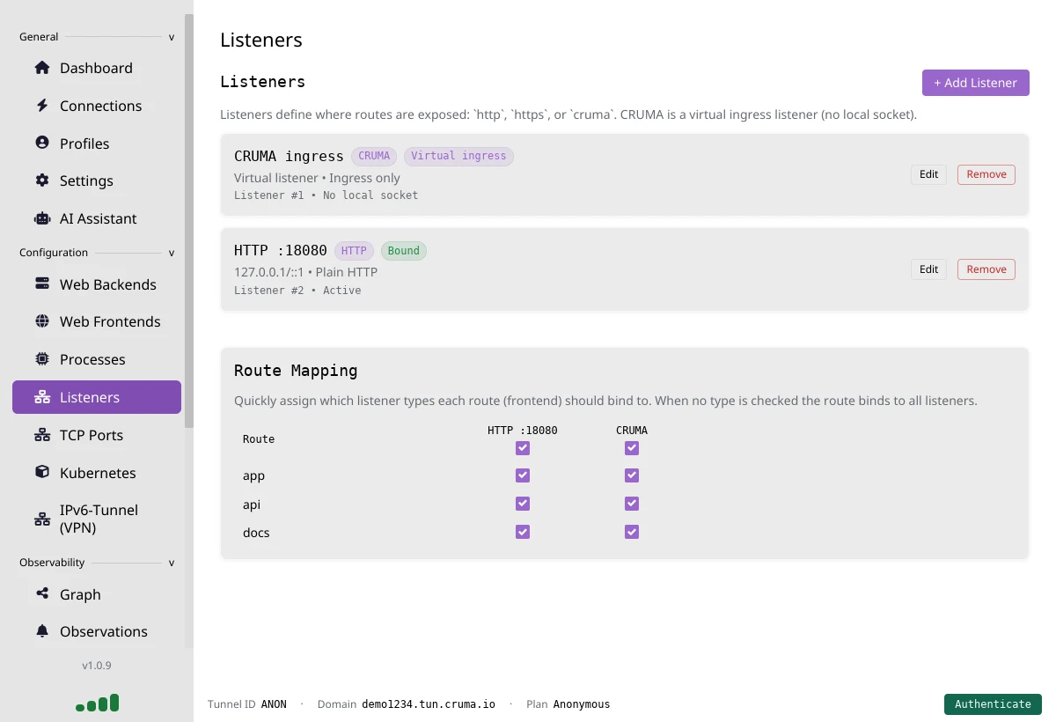Edit the CRUMA ingress listener

(x=928, y=174)
